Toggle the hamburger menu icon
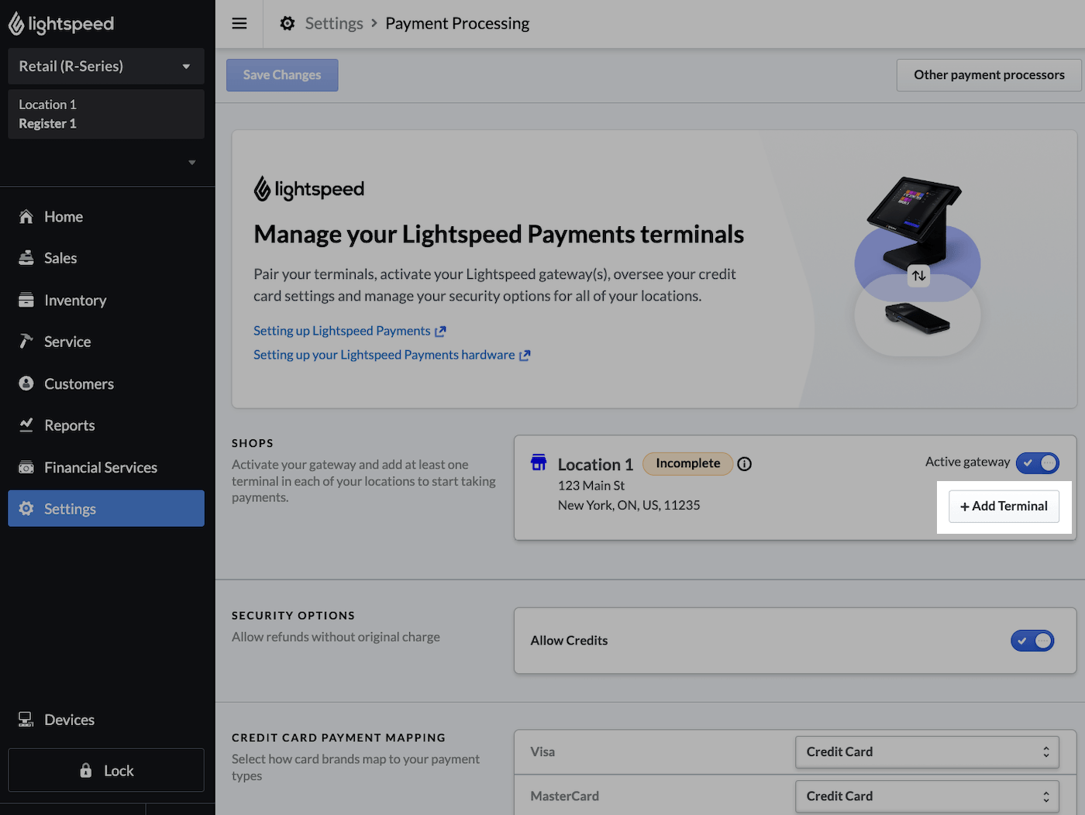The image size is (1085, 815). [239, 23]
